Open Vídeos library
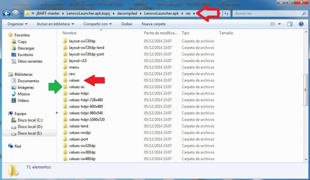310x180 pixels. tap(23, 100)
